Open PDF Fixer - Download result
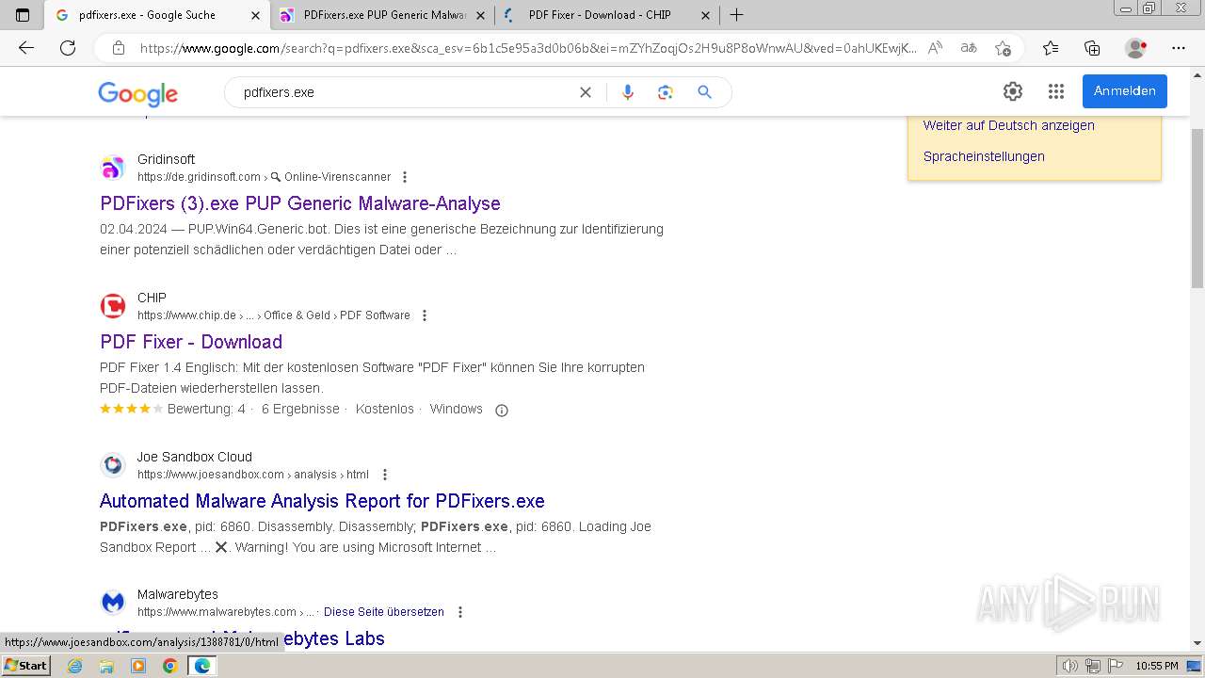 click(191, 342)
